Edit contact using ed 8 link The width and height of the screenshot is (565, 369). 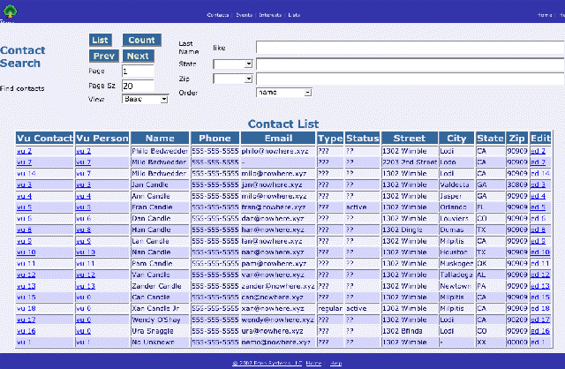click(x=538, y=230)
